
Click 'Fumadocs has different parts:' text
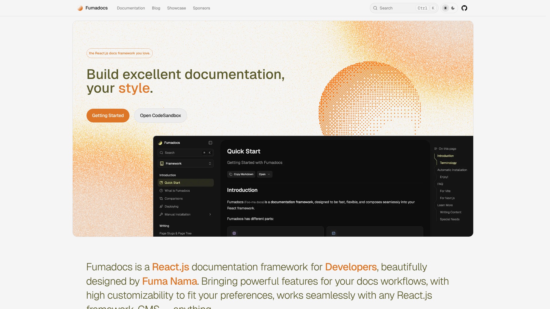point(250,219)
